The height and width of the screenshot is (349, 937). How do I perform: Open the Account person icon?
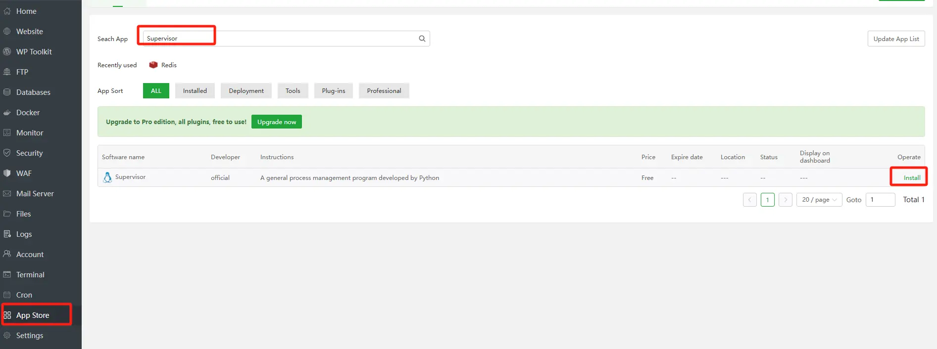pos(7,254)
